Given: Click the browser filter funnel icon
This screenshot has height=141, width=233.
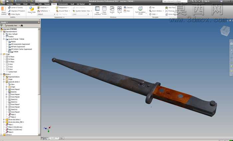Looking at the screenshot, I should tap(1, 26).
